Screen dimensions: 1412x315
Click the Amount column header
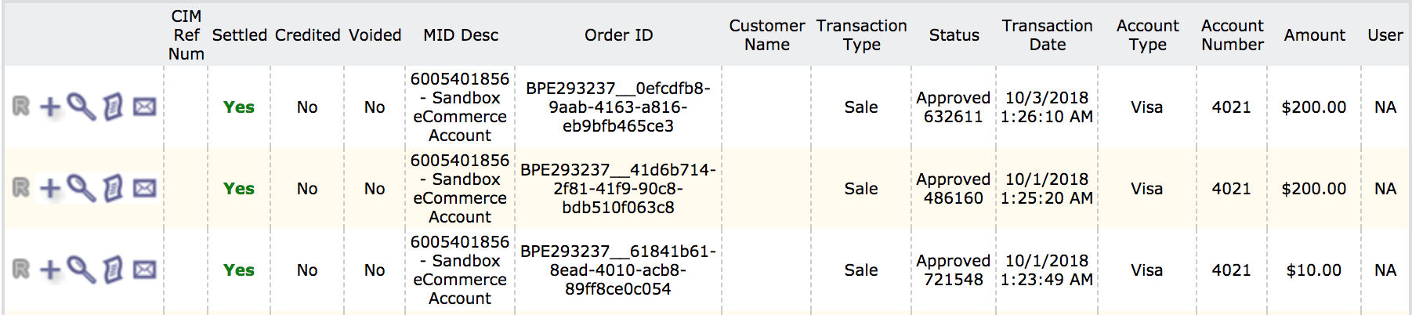pyautogui.click(x=1314, y=35)
